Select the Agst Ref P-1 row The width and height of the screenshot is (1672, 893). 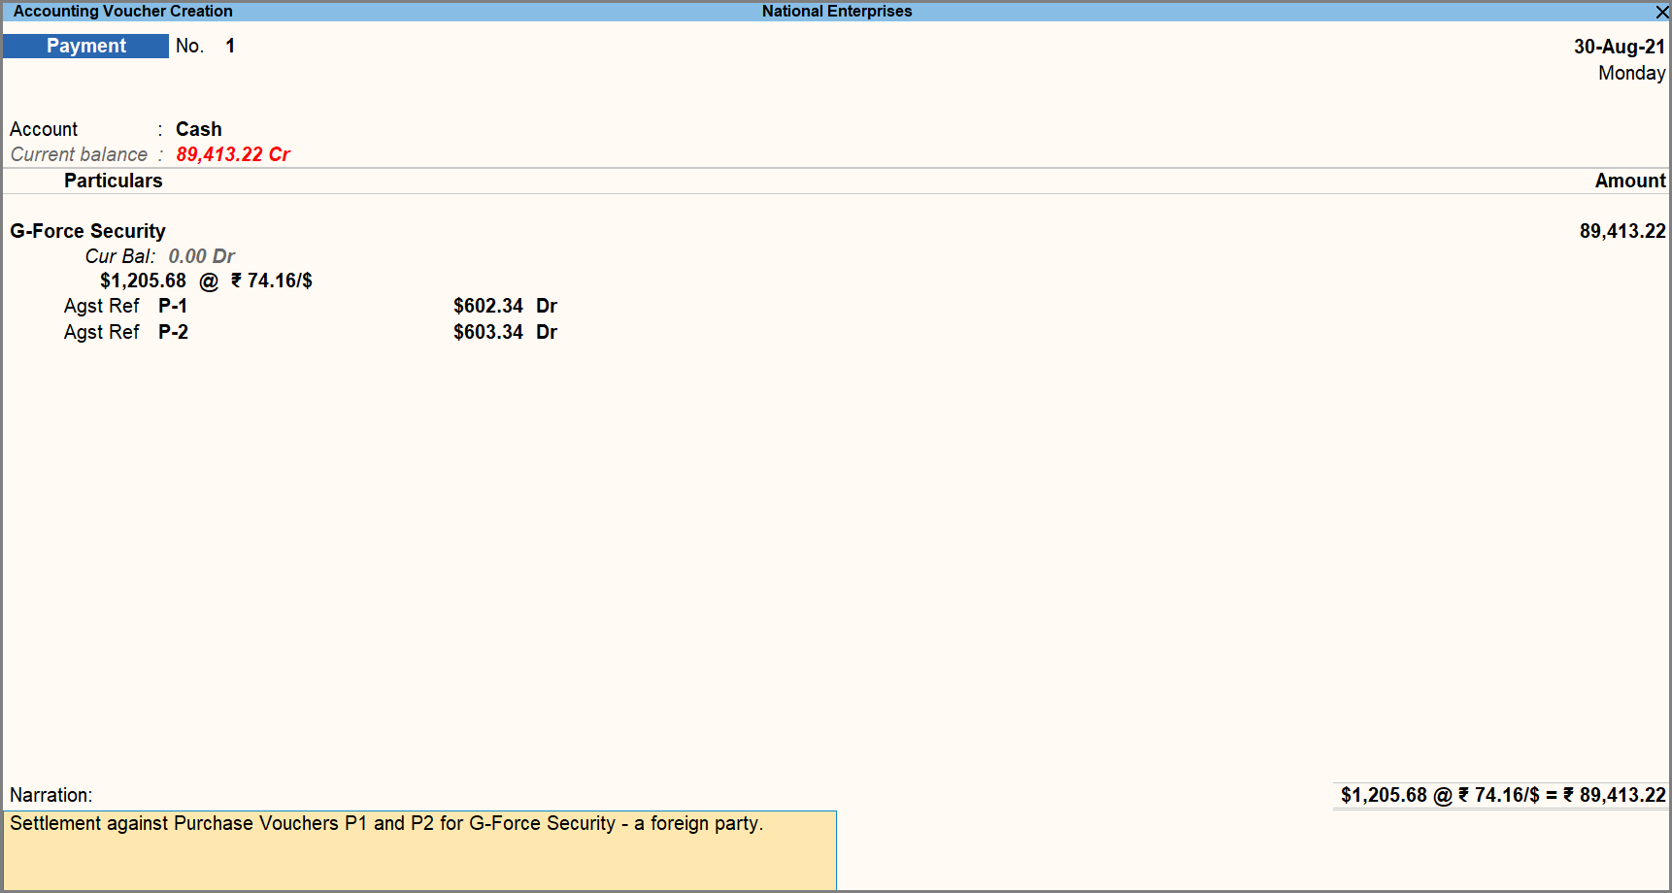311,306
